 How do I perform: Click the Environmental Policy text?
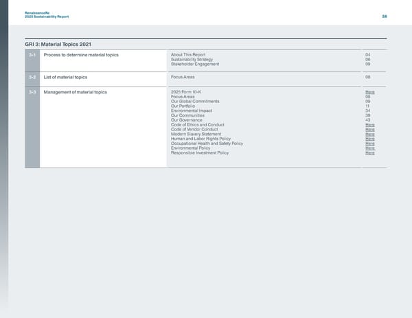point(190,148)
